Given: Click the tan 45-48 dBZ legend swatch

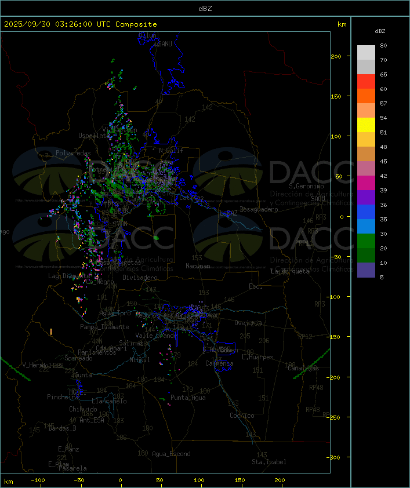Looking at the screenshot, I should coord(366,154).
